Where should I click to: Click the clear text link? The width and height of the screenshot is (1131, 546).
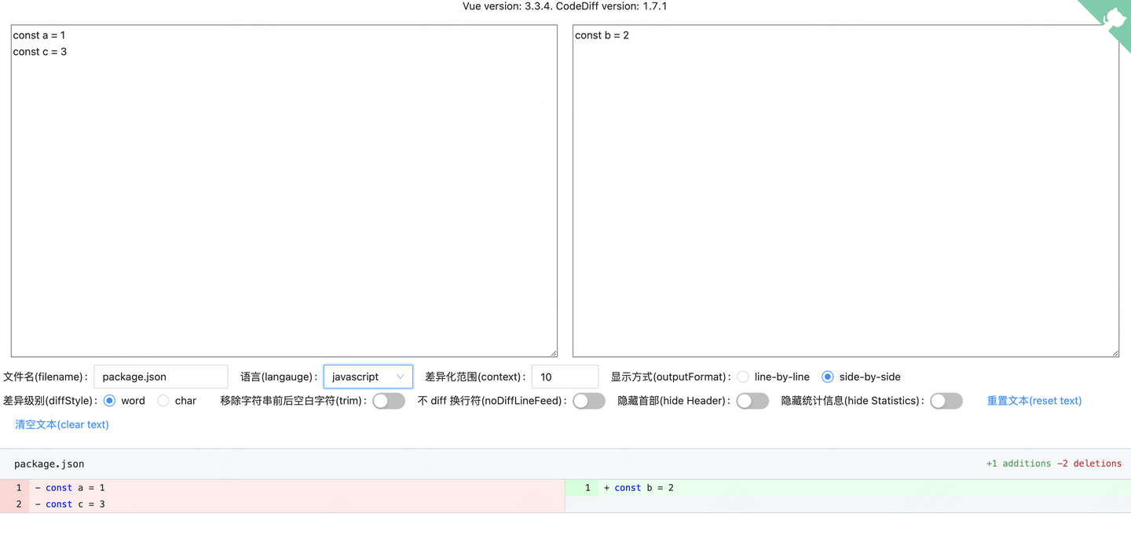tap(61, 424)
